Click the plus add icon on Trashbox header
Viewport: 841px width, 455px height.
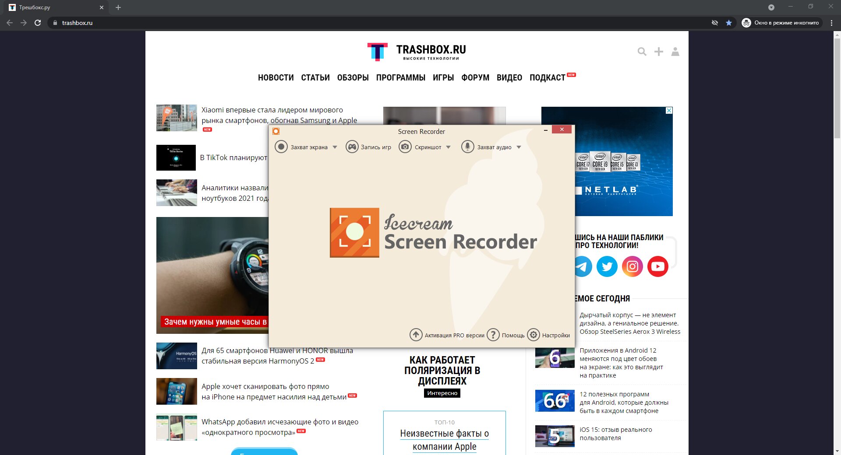pyautogui.click(x=659, y=52)
